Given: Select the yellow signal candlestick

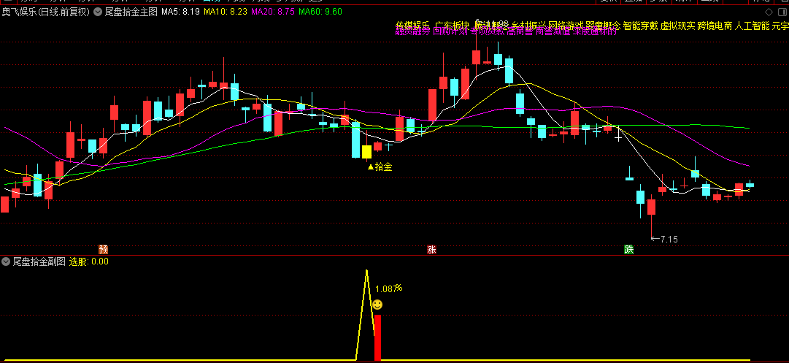Looking at the screenshot, I should click(x=367, y=151).
